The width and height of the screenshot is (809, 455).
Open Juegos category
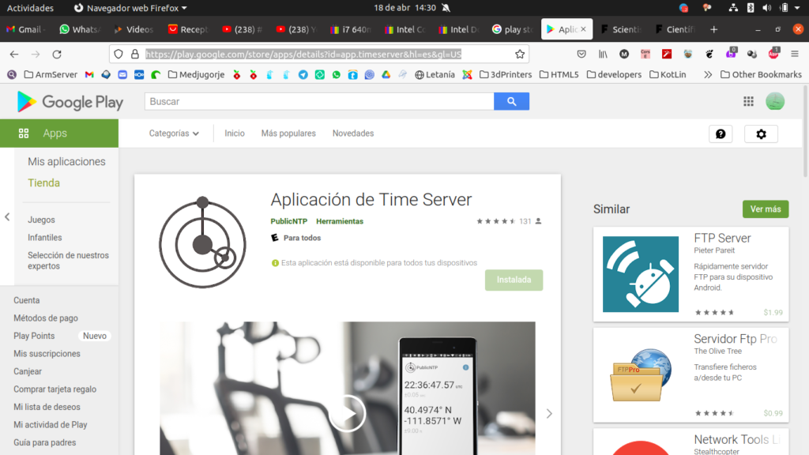click(x=41, y=220)
